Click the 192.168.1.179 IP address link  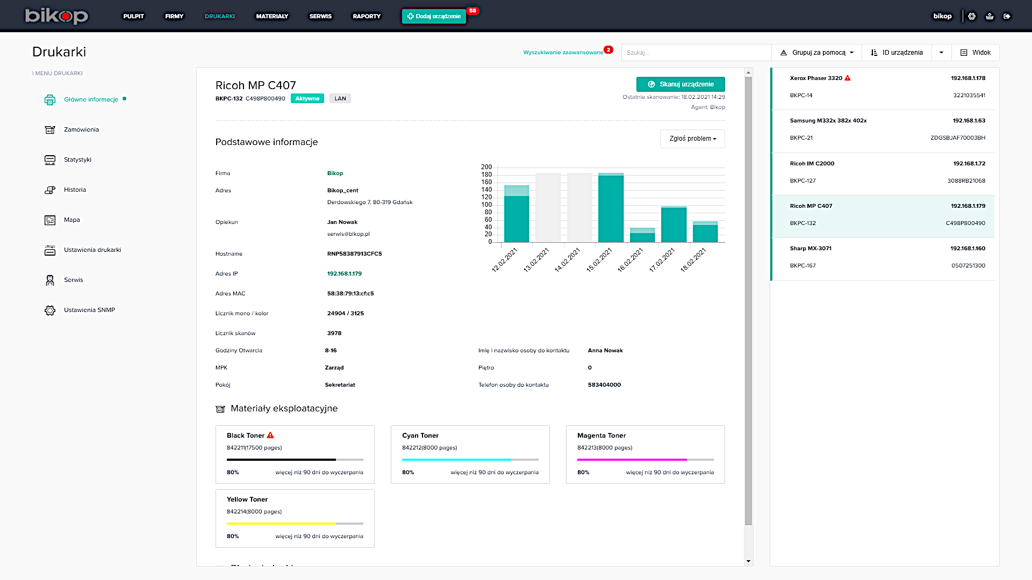pos(344,273)
